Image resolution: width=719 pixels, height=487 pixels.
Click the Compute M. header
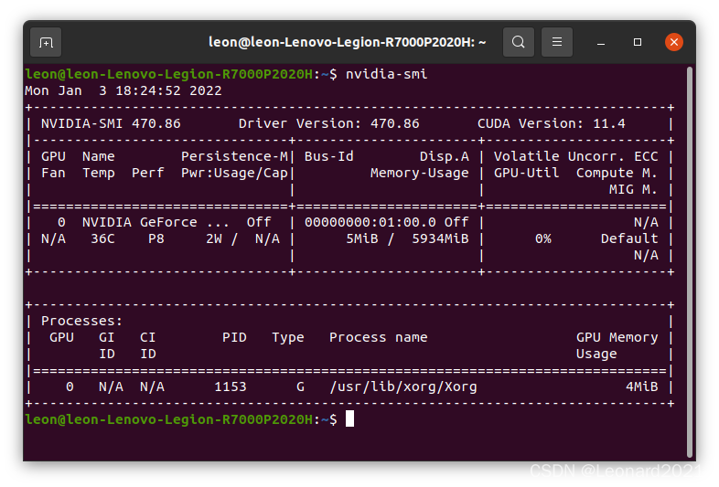tap(617, 174)
